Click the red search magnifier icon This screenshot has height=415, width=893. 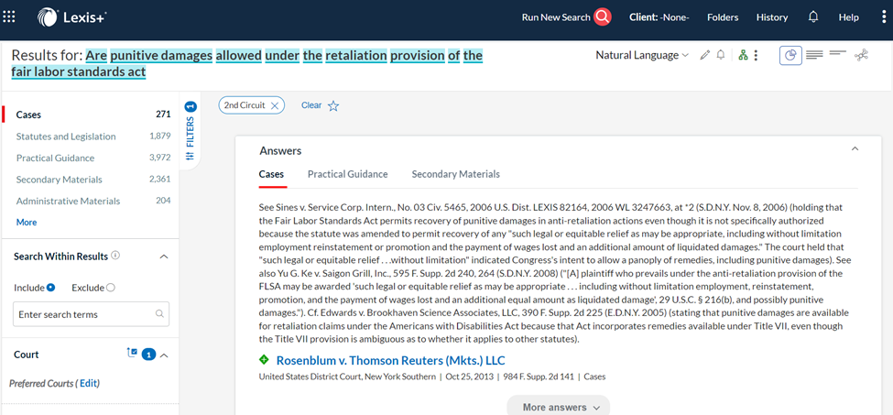tap(602, 17)
